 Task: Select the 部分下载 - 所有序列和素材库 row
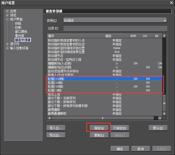tap(105, 106)
